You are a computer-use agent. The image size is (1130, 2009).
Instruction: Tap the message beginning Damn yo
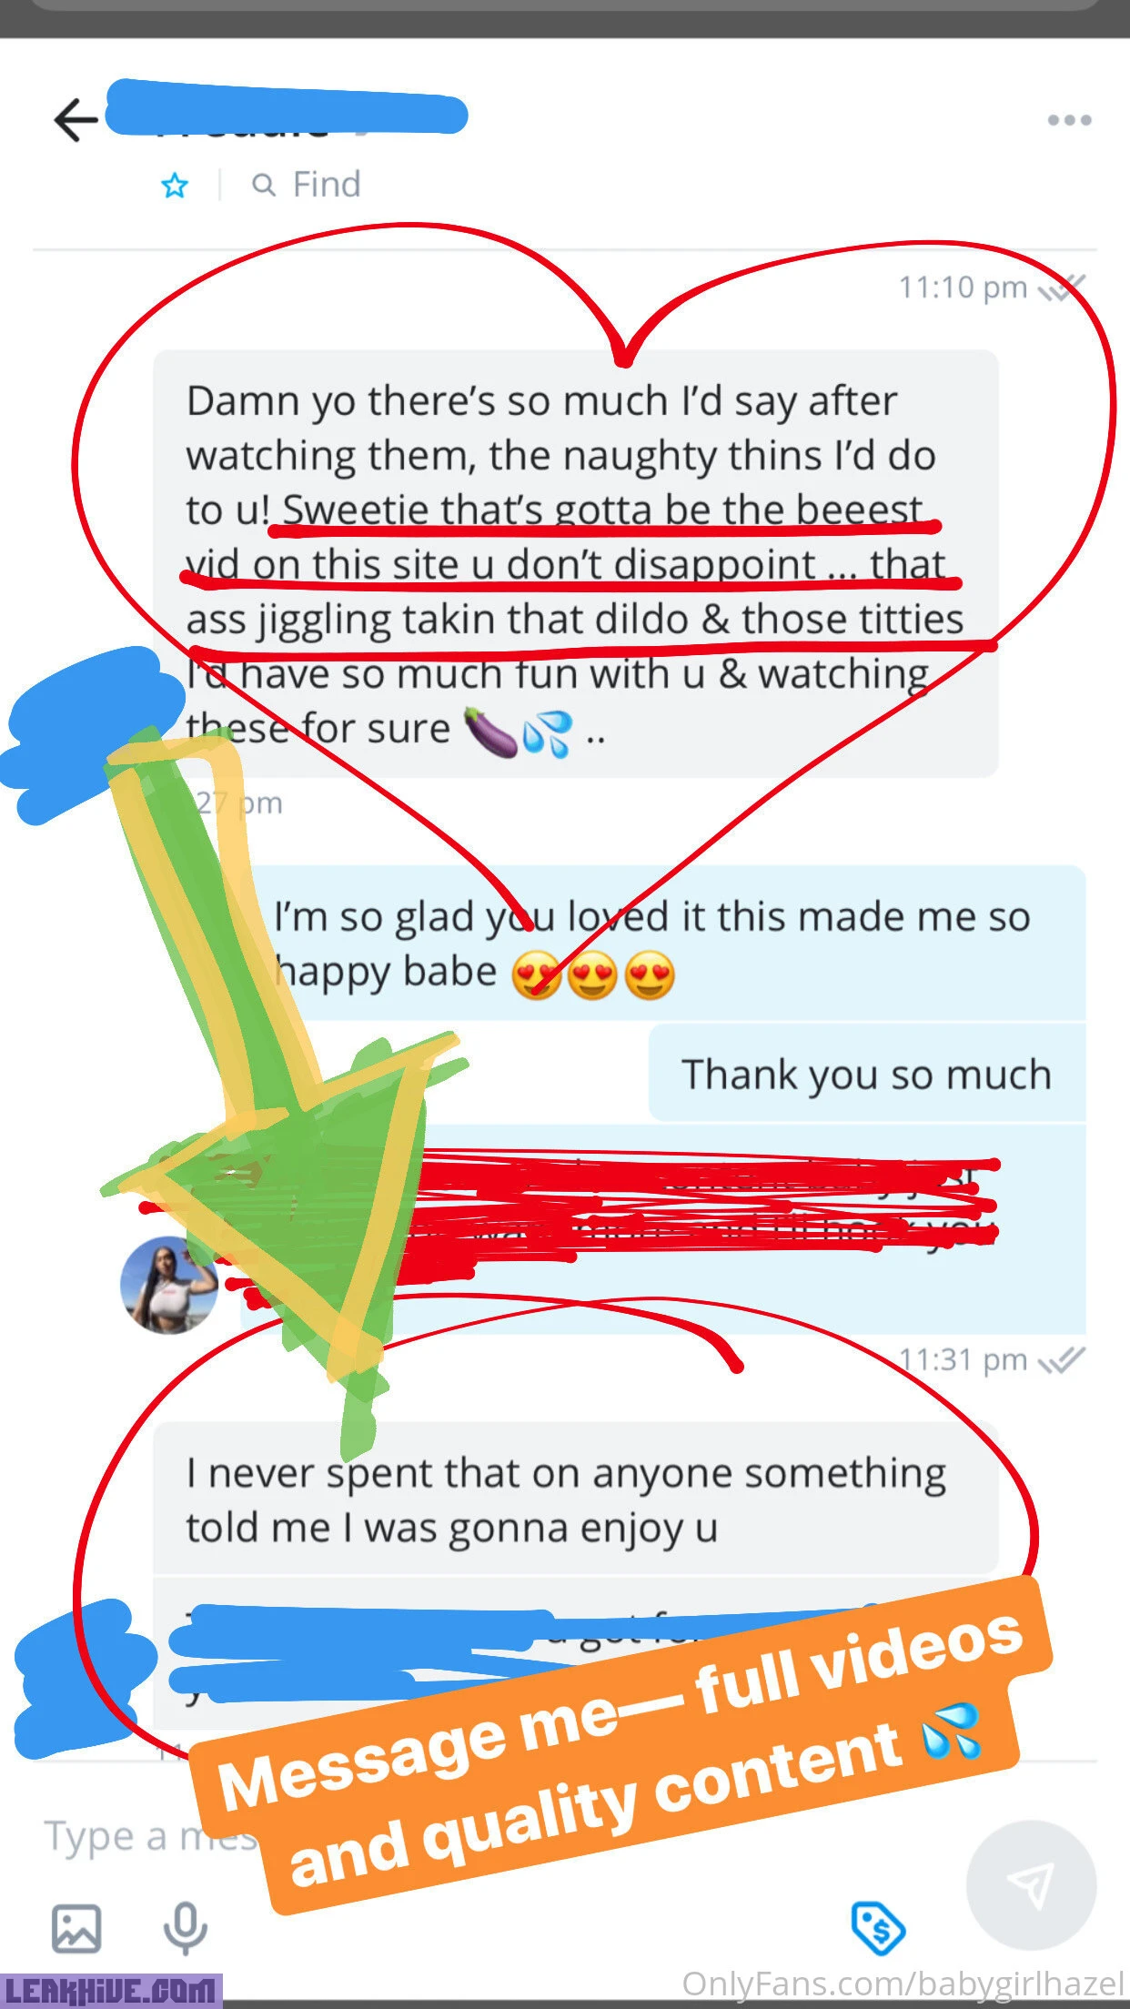pyautogui.click(x=575, y=564)
